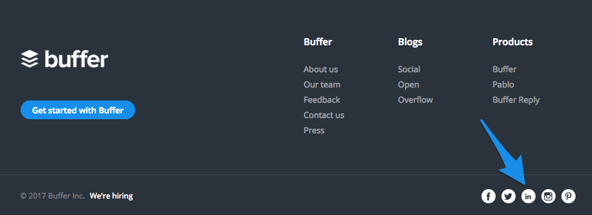Viewport: 592px width, 215px height.
Task: Visit the Overflow blog link
Action: click(x=415, y=100)
